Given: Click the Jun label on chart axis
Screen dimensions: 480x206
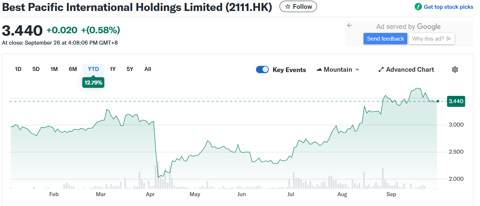Looking at the screenshot, I should pyautogui.click(x=241, y=194).
